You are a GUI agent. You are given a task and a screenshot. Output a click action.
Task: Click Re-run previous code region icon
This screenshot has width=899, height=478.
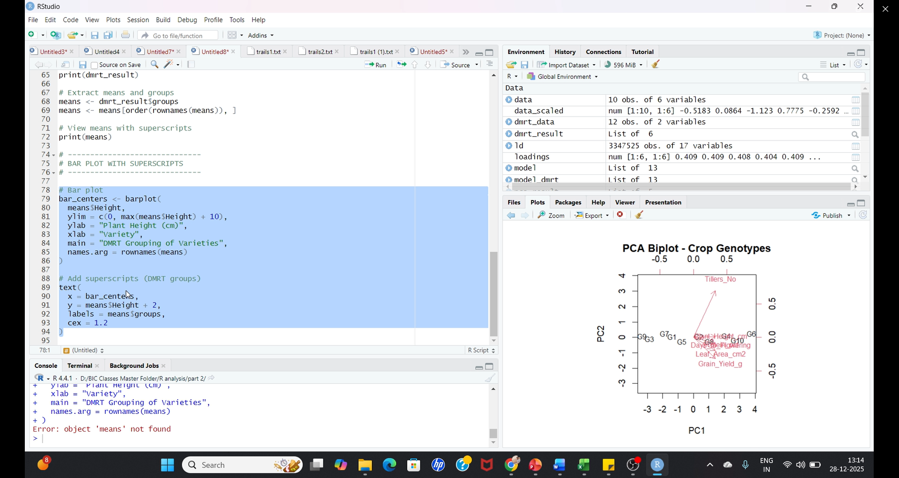401,65
